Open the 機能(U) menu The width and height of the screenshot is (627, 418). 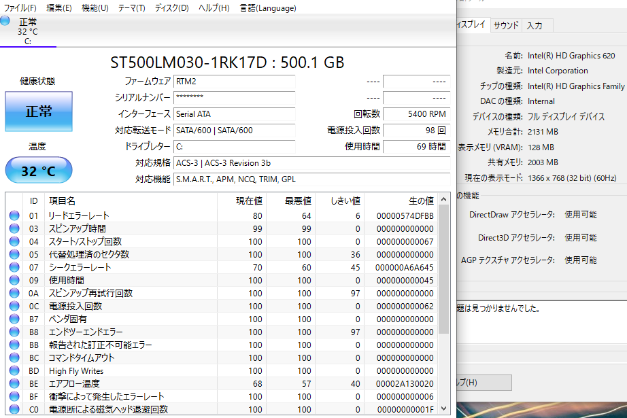(x=95, y=8)
